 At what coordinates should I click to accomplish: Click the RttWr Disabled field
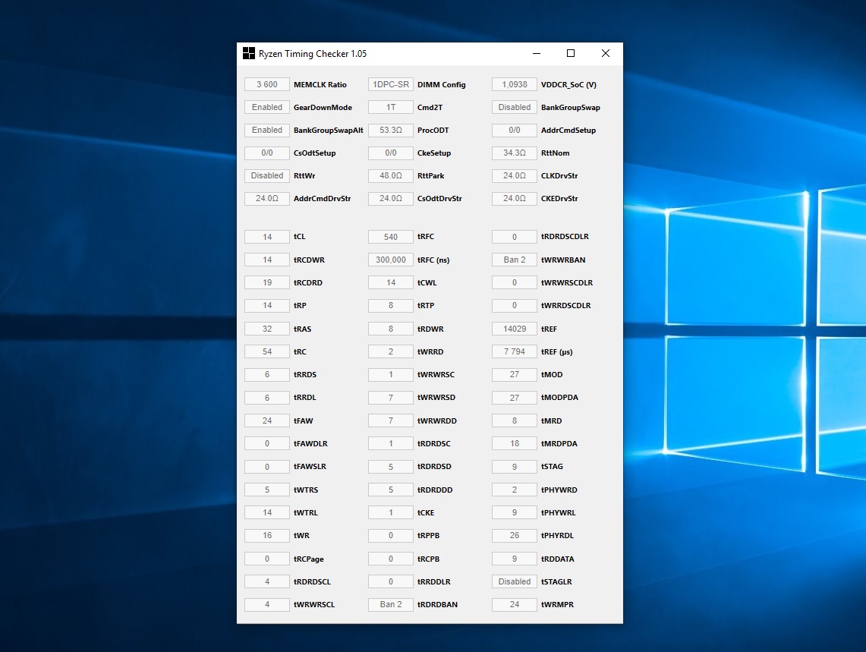(267, 175)
